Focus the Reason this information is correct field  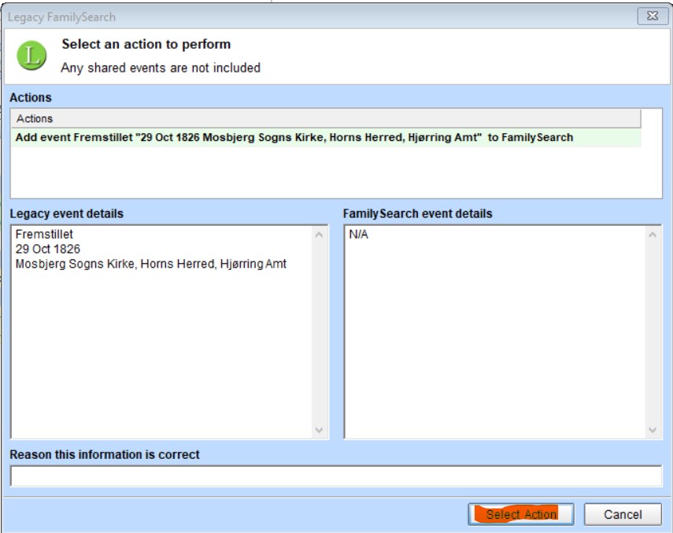(335, 476)
